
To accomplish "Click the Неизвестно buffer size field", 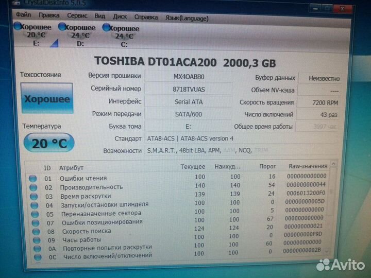I will (x=320, y=78).
